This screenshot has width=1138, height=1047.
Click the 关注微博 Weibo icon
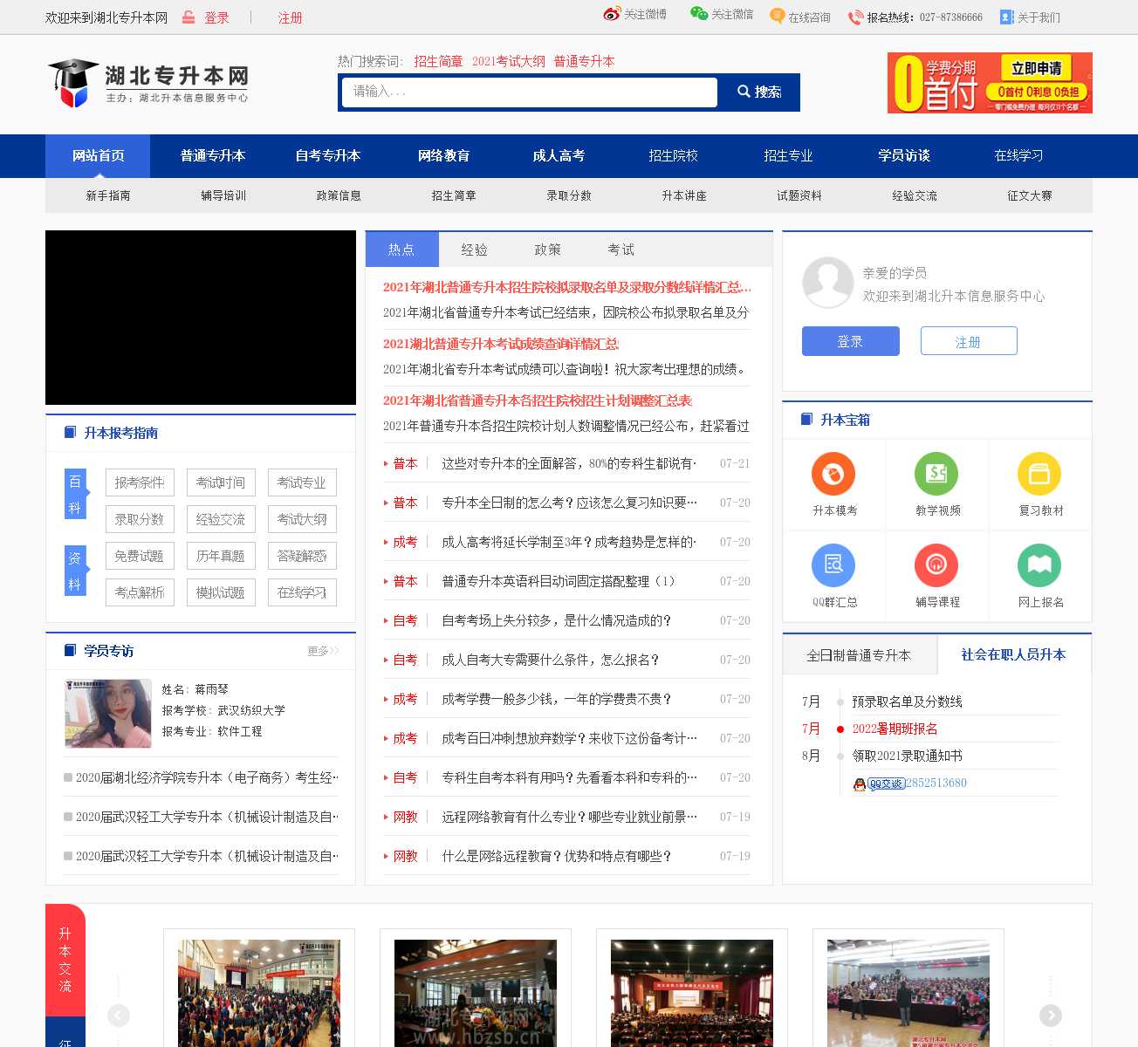612,15
